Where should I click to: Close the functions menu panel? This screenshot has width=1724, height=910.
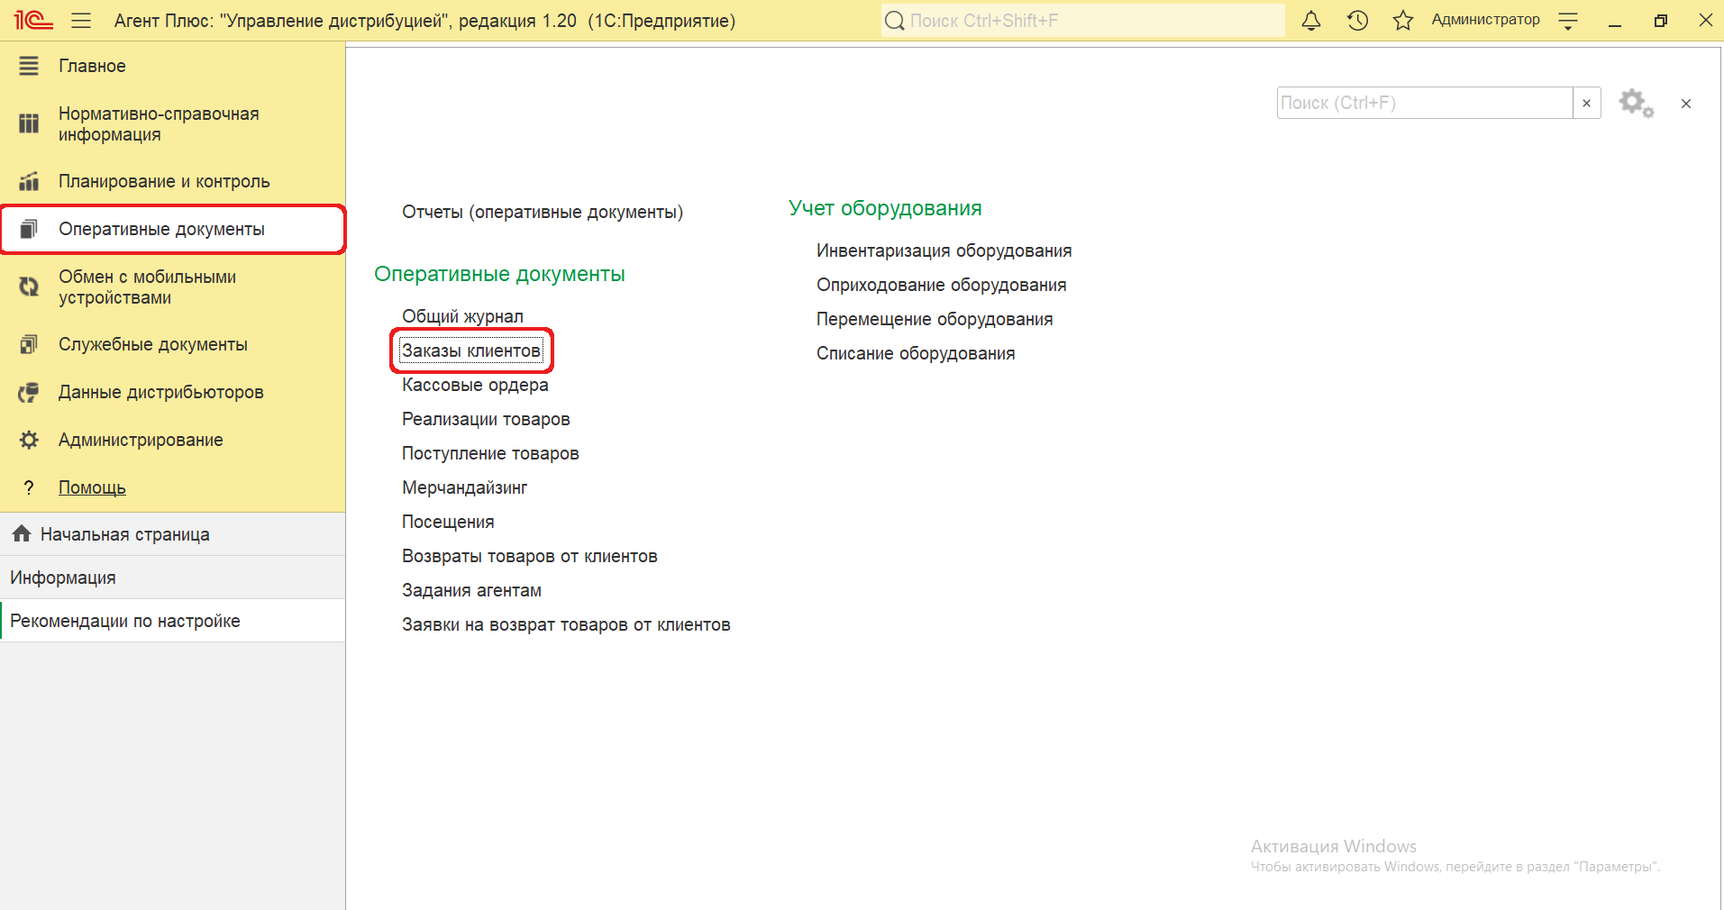(1685, 104)
